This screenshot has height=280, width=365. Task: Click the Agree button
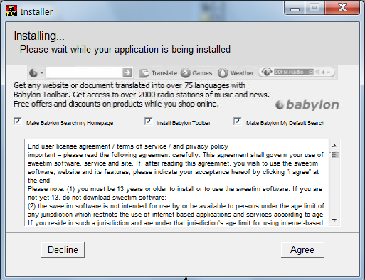[302, 250]
